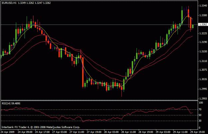Click the EURUSD,H1 chart title text
Viewport: 208px width, 134px height.
click(9, 3)
